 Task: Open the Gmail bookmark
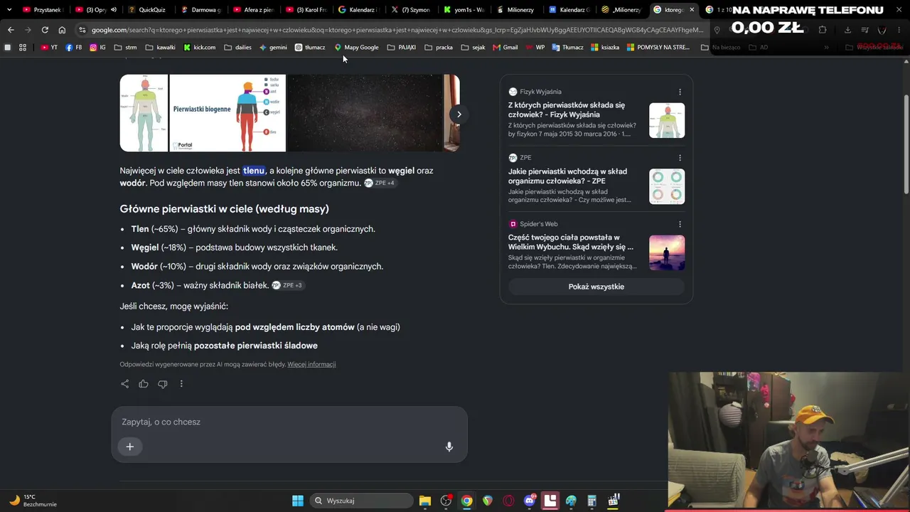point(505,48)
